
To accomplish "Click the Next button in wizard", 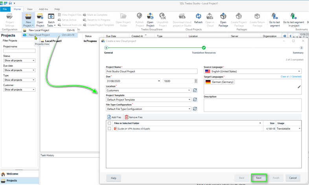I will coord(259,178).
